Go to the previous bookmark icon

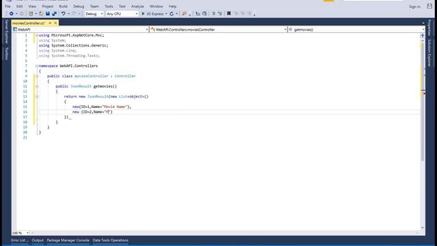pos(236,14)
